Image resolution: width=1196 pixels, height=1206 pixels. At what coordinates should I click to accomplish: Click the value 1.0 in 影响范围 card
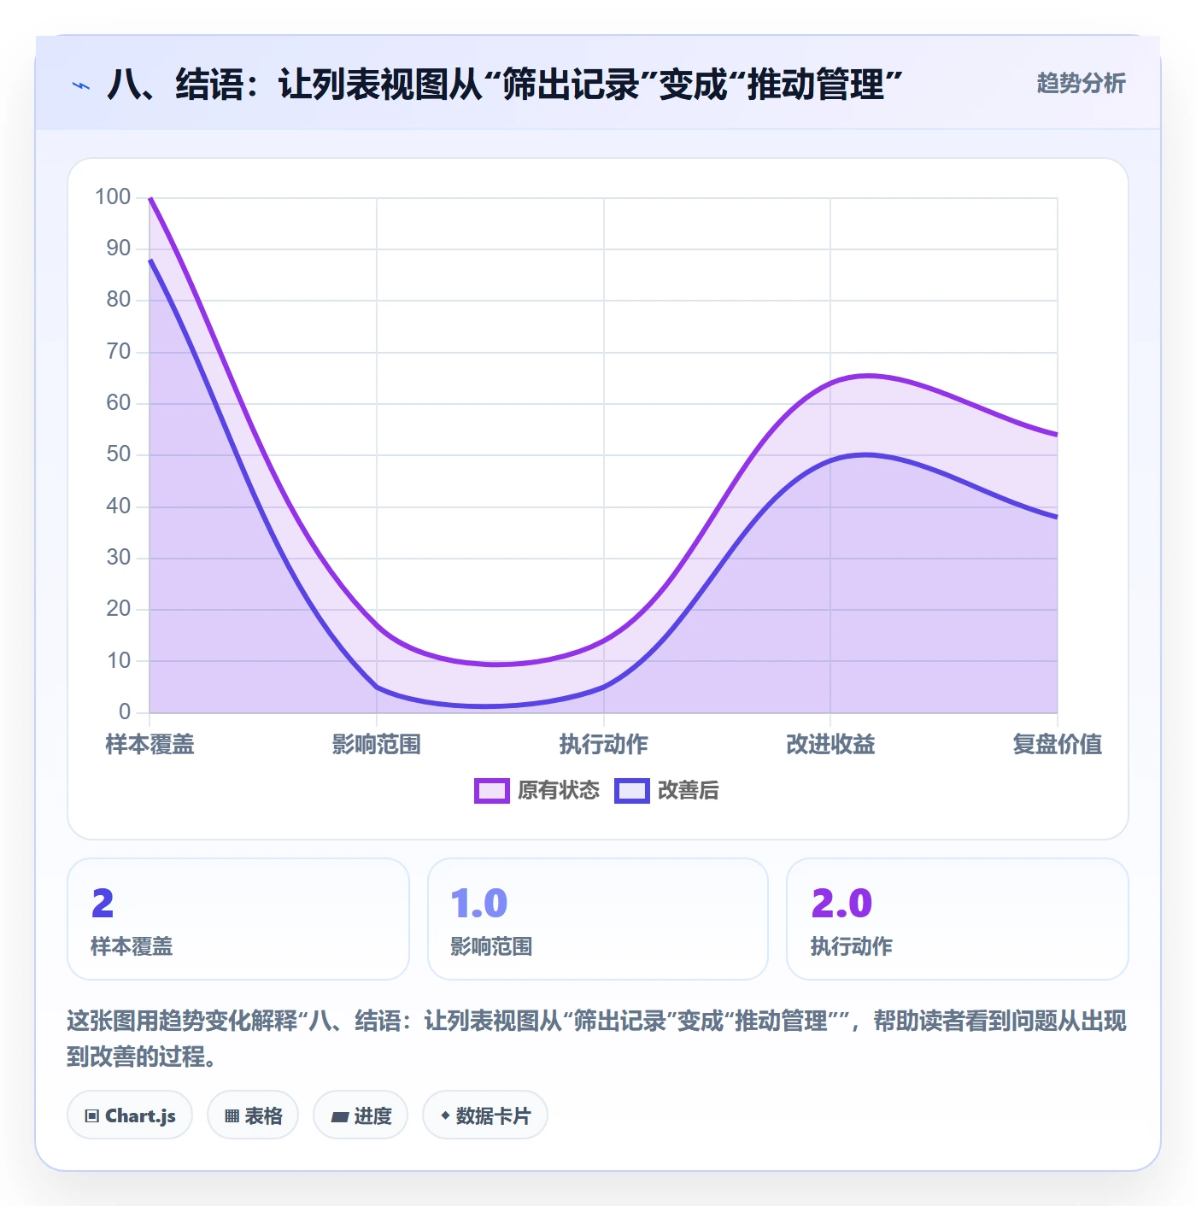pyautogui.click(x=479, y=904)
